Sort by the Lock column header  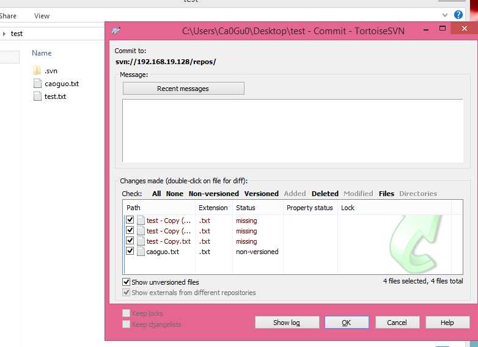point(394,208)
